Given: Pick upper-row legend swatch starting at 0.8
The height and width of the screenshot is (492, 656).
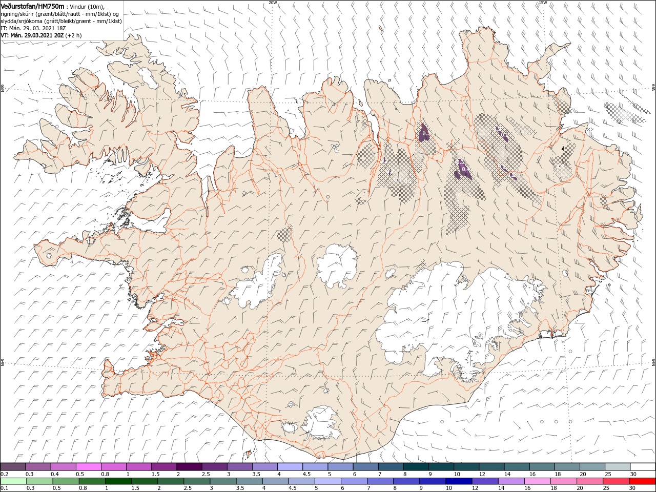Looking at the screenshot, I should pyautogui.click(x=113, y=467).
